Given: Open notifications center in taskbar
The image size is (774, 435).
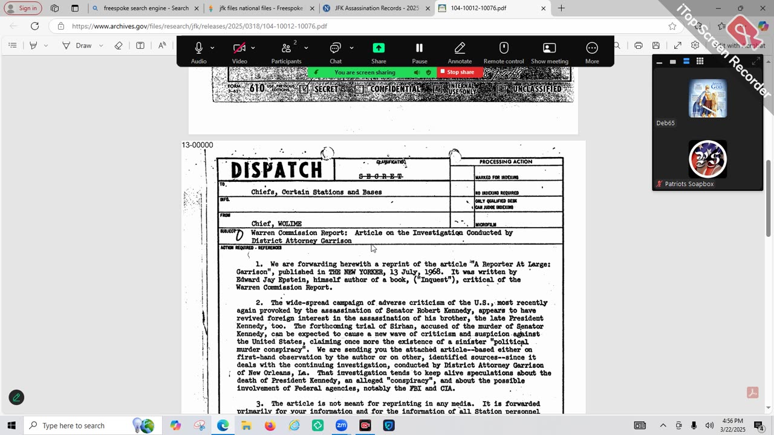Looking at the screenshot, I should [x=759, y=425].
